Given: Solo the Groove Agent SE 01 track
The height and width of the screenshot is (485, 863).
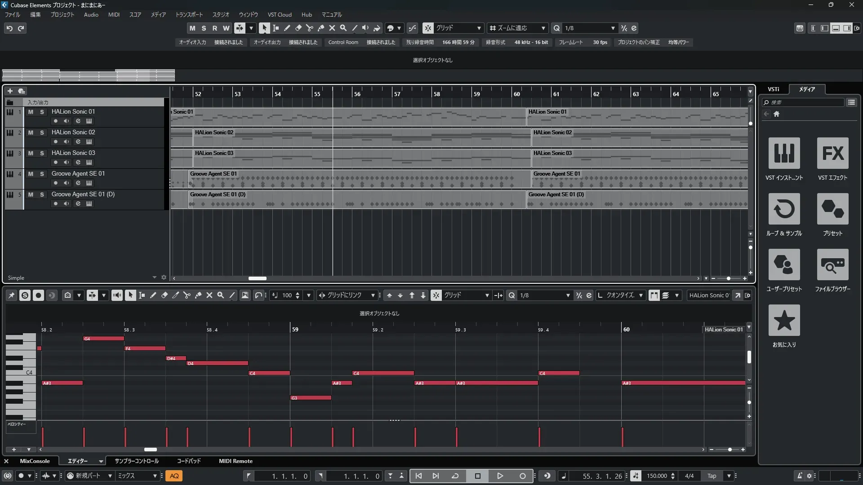Looking at the screenshot, I should tap(42, 174).
